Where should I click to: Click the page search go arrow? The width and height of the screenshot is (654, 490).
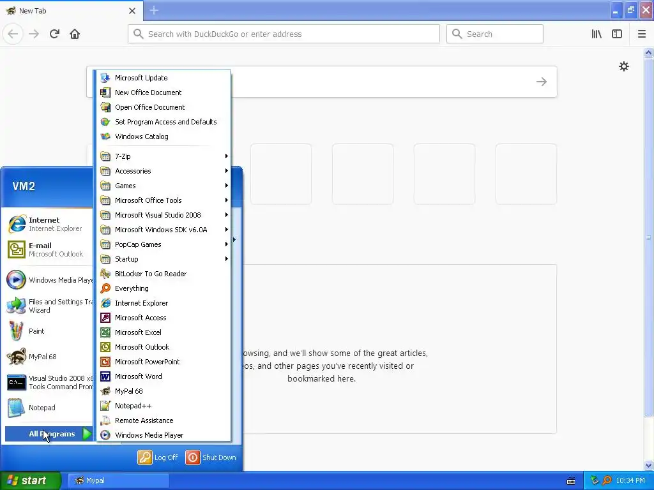(542, 82)
